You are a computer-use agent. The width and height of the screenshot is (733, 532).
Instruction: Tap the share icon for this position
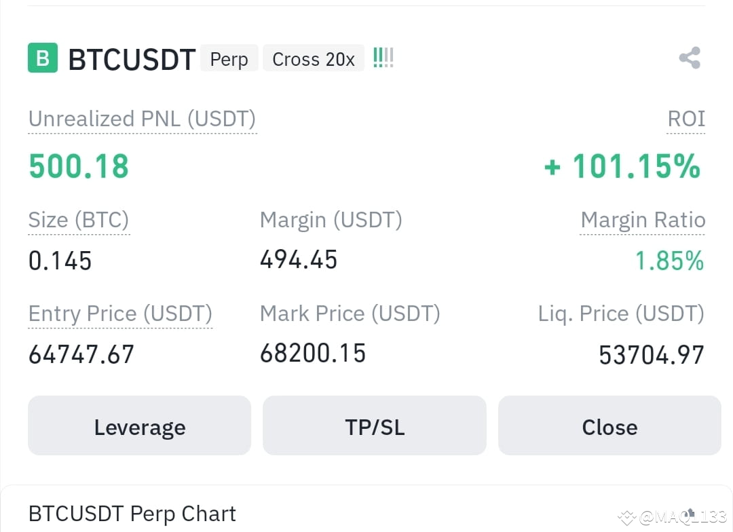pos(690,58)
